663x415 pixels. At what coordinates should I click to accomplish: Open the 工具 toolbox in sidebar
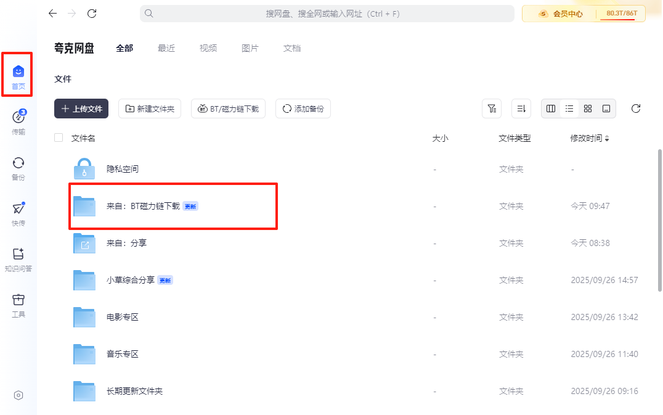coord(18,305)
